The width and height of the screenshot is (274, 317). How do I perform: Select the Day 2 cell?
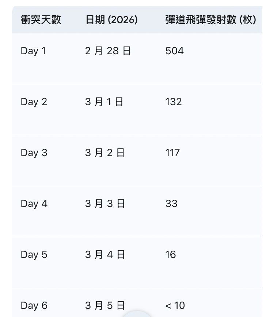(x=34, y=102)
